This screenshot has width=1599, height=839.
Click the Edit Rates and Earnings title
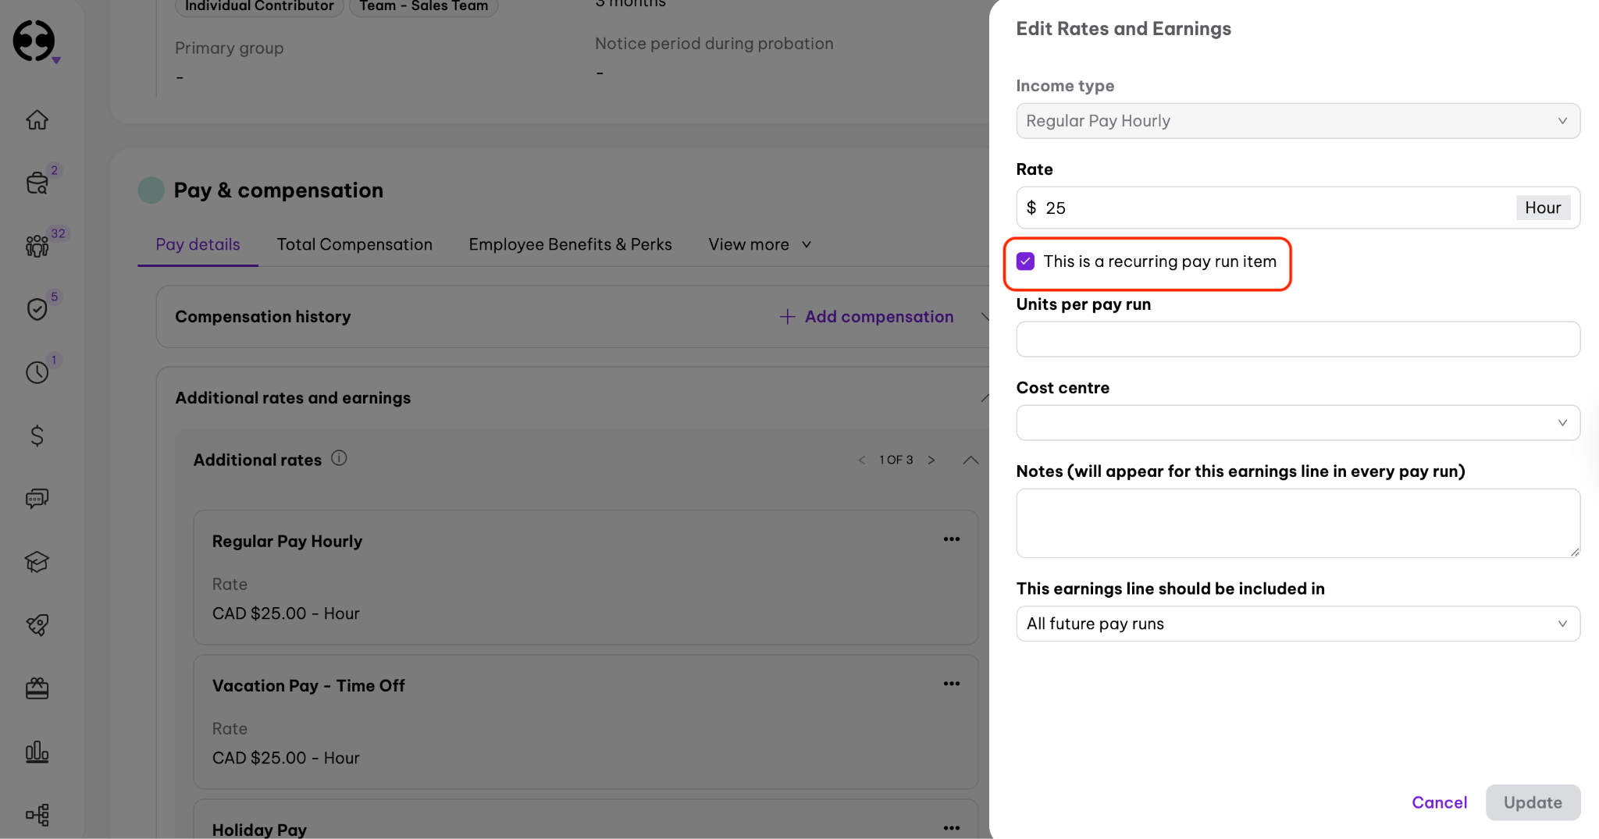[x=1123, y=29]
